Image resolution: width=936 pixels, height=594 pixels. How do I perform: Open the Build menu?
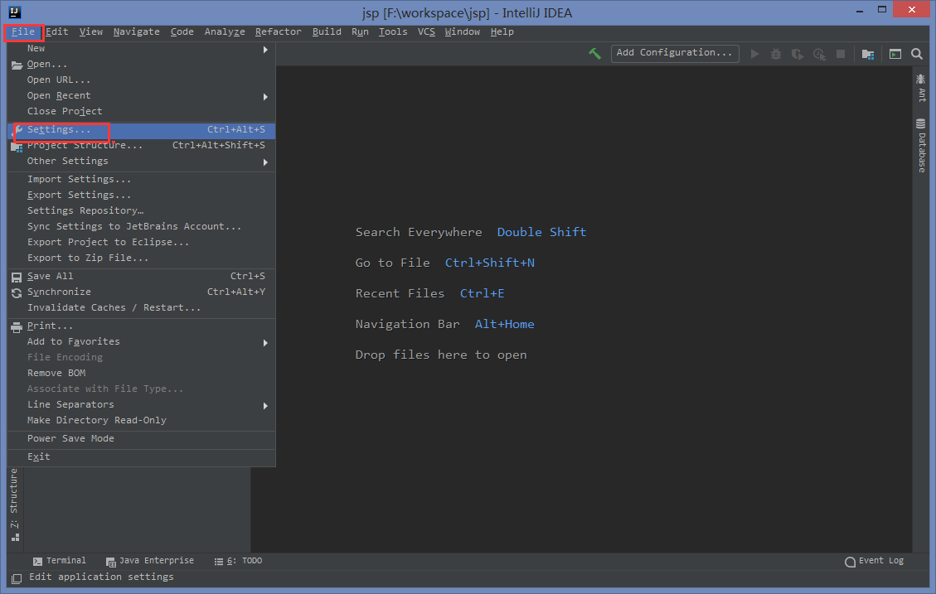tap(327, 32)
